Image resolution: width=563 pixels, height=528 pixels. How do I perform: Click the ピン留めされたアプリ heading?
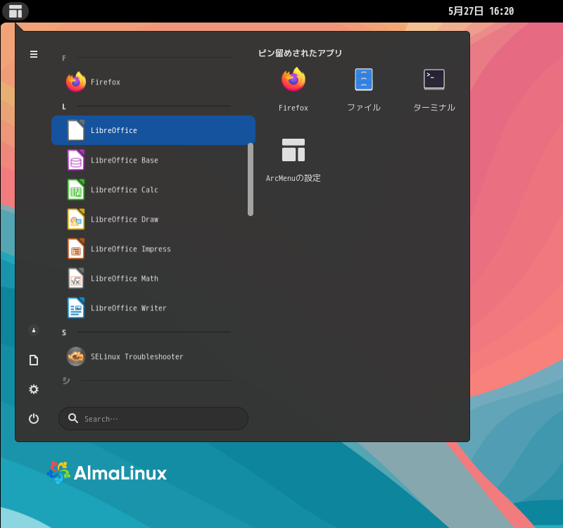301,54
